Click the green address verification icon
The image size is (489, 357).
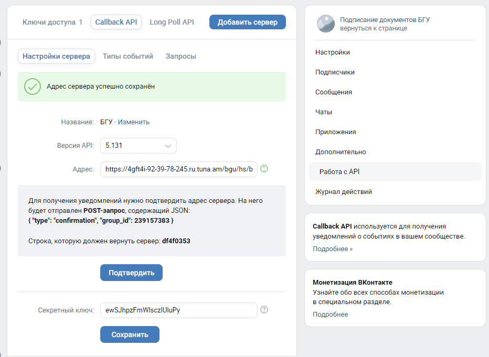(264, 168)
